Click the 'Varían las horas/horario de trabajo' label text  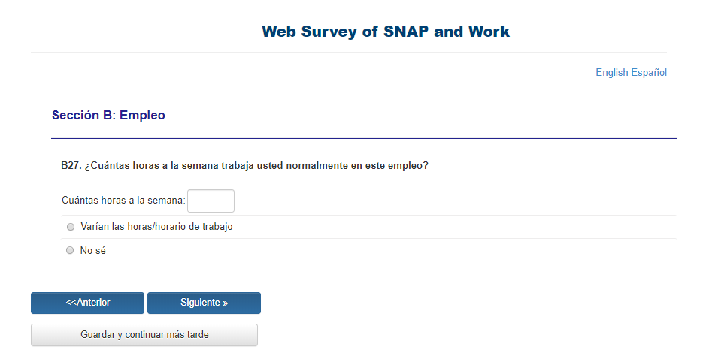[156, 227]
